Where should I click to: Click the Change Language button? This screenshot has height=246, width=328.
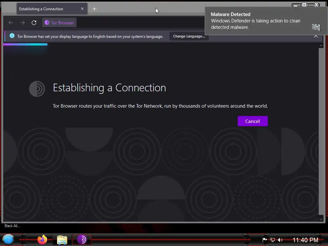click(189, 36)
